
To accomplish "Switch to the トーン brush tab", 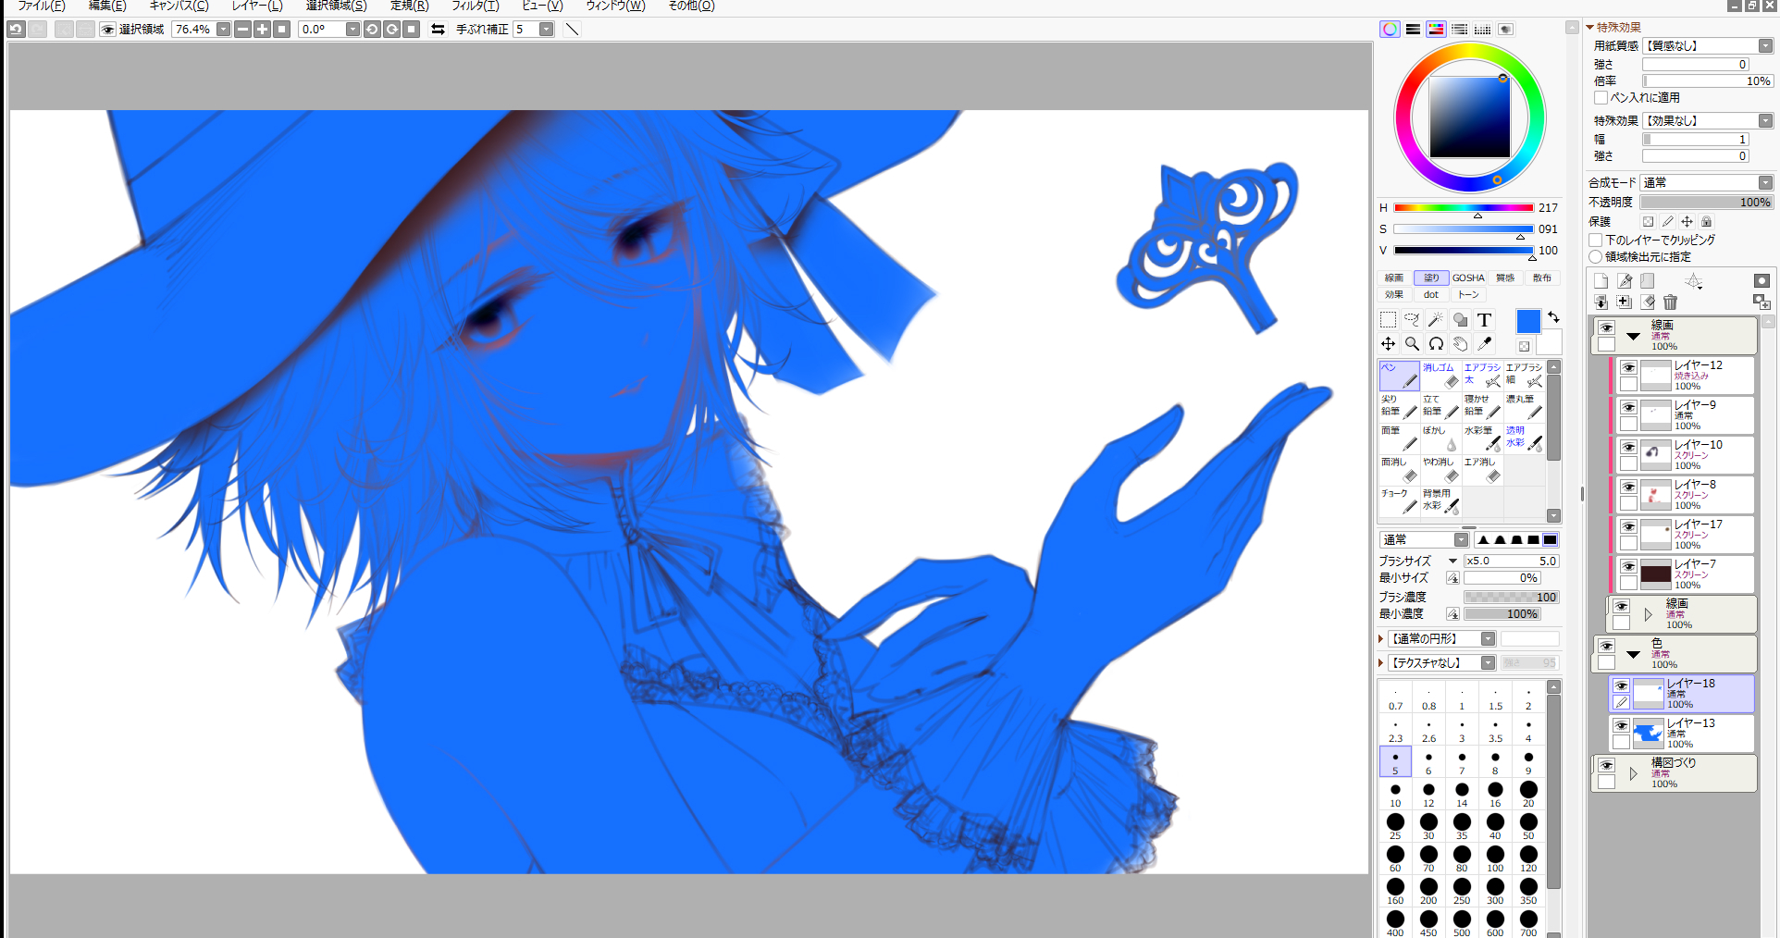I will tap(1468, 295).
